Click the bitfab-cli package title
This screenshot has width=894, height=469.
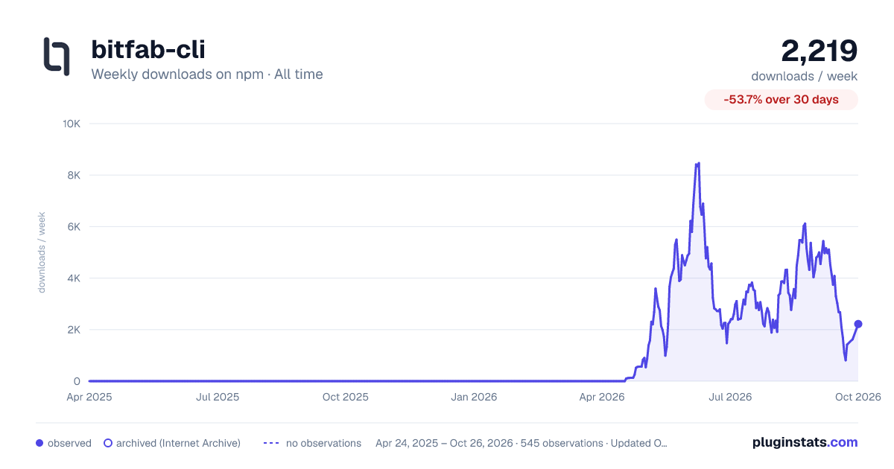148,49
